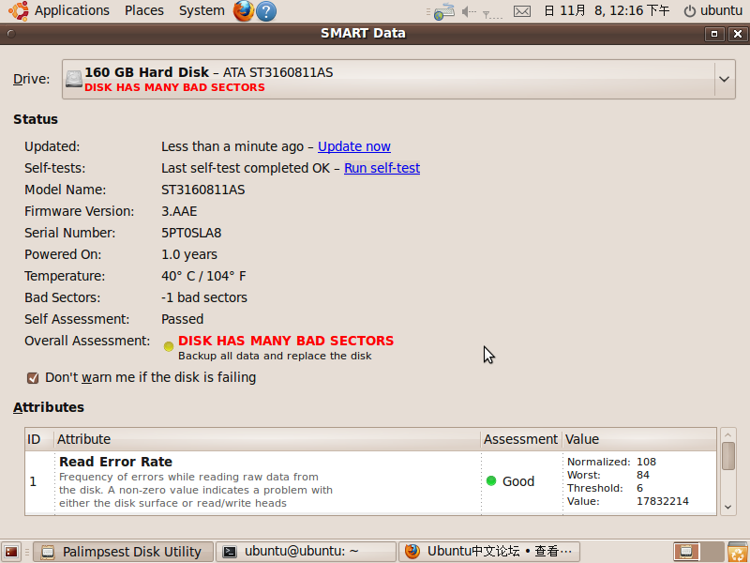
Task: Switch to Palimpsest Disk Utility taskbar window
Action: 124,552
